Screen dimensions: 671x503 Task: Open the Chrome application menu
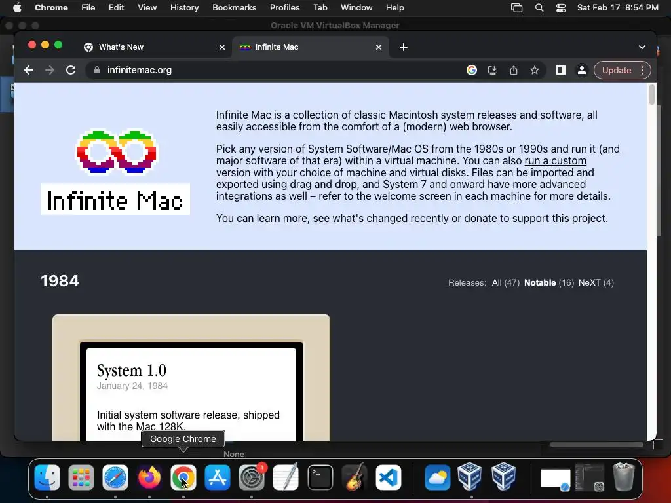click(51, 8)
